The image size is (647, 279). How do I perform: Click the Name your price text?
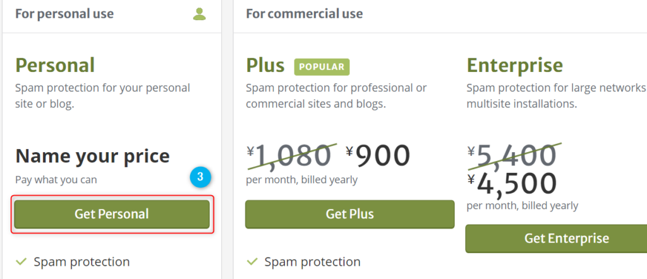coord(92,156)
